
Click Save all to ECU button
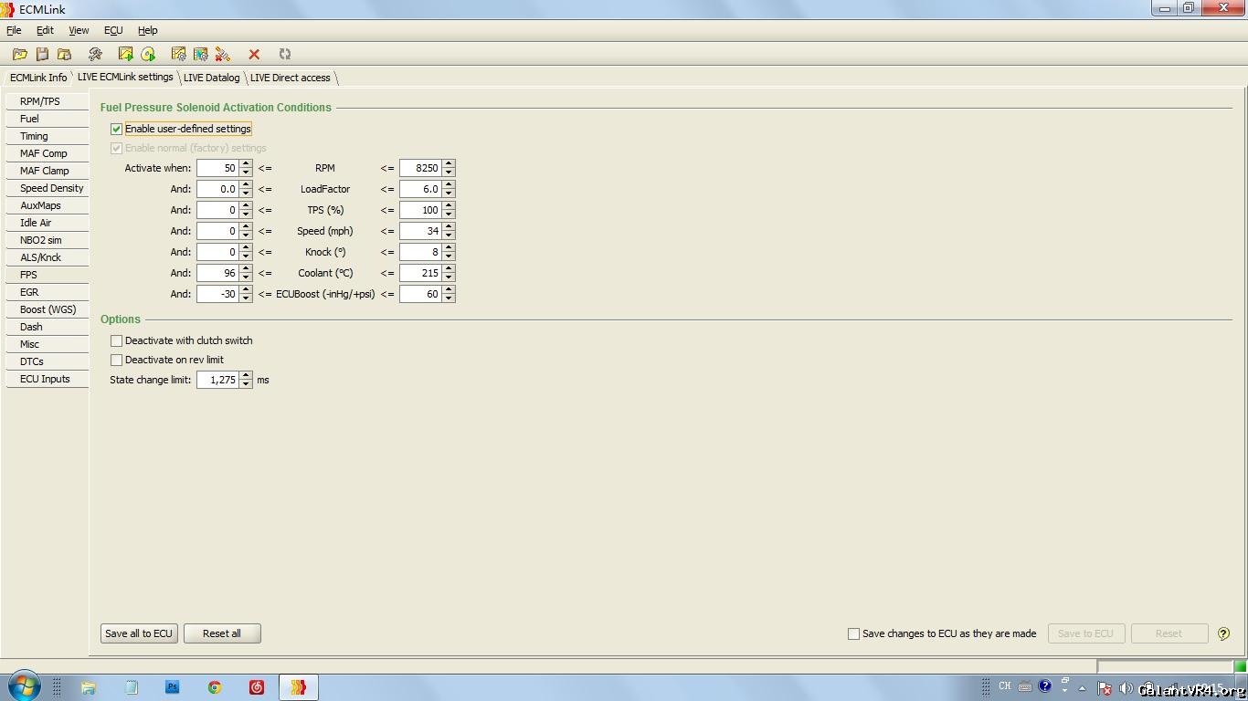click(x=139, y=633)
